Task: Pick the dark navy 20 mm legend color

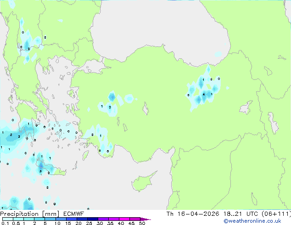Action: (x=81, y=219)
